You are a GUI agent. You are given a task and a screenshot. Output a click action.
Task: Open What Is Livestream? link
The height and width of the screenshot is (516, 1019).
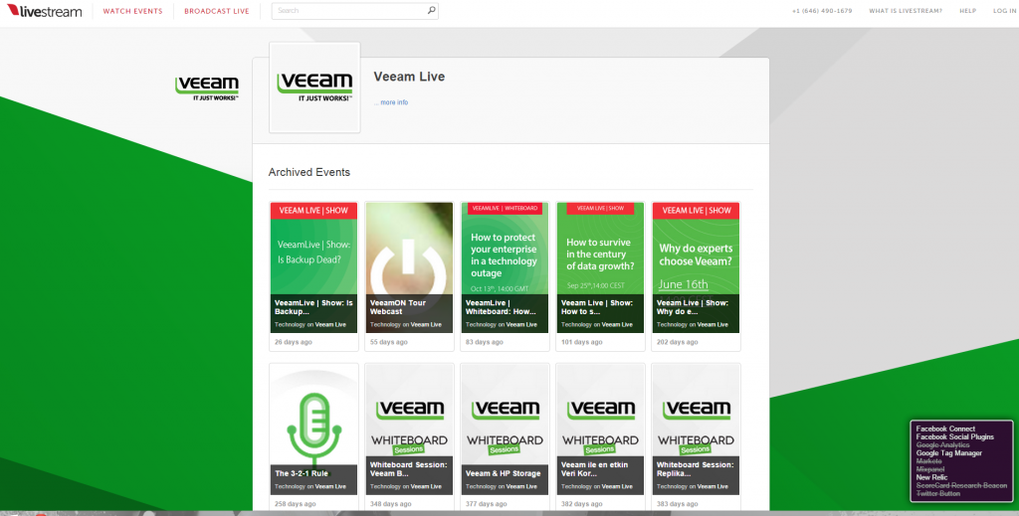coord(906,11)
